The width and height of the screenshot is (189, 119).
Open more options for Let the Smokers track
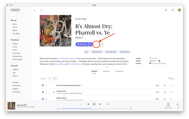[171, 85]
